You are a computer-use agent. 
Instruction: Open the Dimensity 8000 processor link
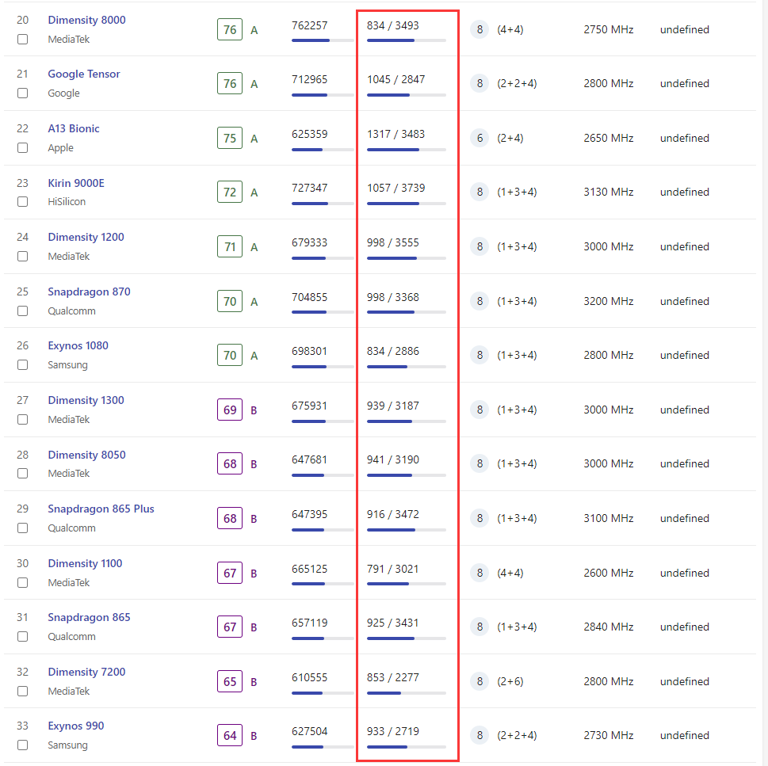(x=86, y=20)
